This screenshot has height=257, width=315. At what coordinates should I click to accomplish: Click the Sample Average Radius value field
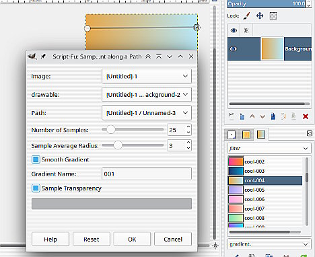coord(176,145)
